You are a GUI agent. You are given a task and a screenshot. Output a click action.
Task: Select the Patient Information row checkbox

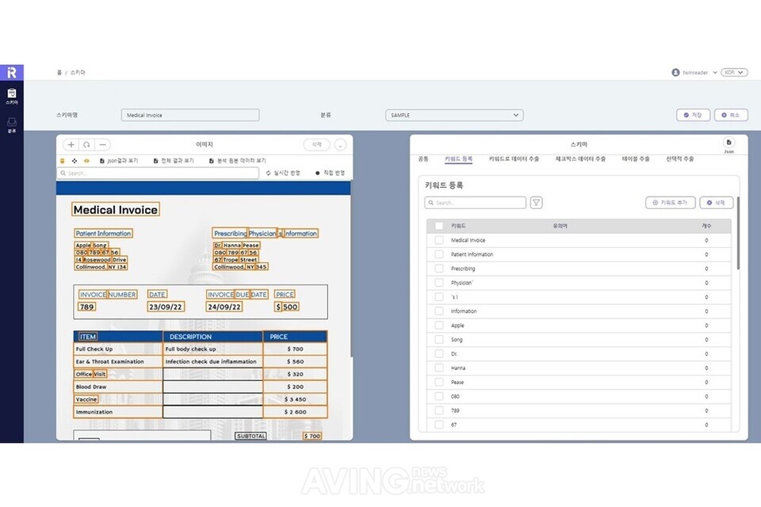(x=439, y=254)
